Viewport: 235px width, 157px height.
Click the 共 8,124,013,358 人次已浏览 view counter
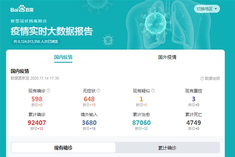[x=36, y=42]
